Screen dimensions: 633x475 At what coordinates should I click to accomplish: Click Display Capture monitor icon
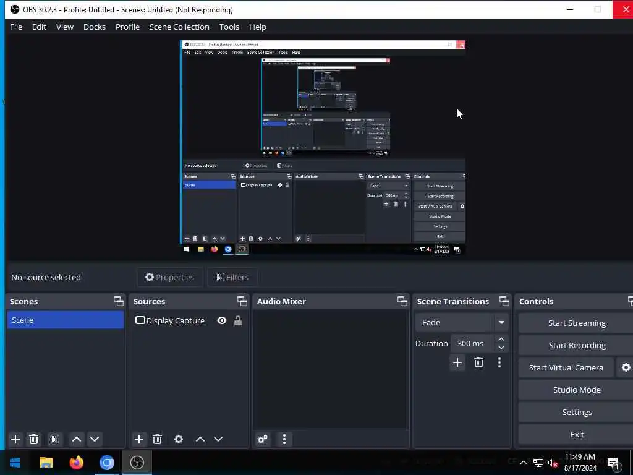(140, 321)
